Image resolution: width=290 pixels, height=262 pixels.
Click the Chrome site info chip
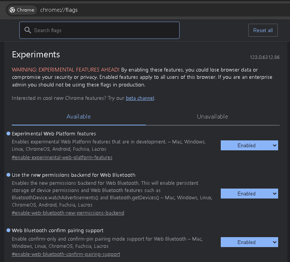tap(22, 10)
